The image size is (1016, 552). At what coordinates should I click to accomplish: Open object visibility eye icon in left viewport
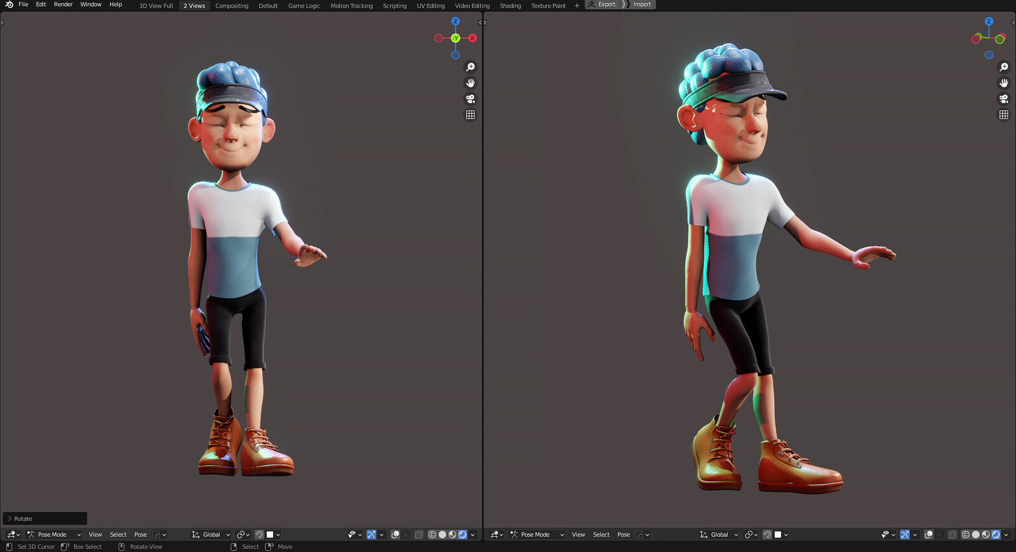pyautogui.click(x=354, y=535)
